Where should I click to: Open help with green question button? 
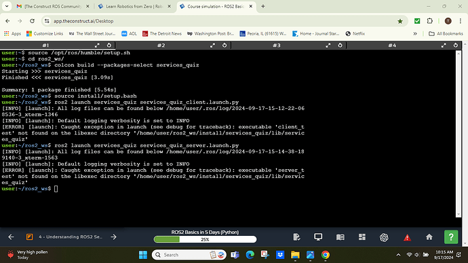click(x=451, y=237)
